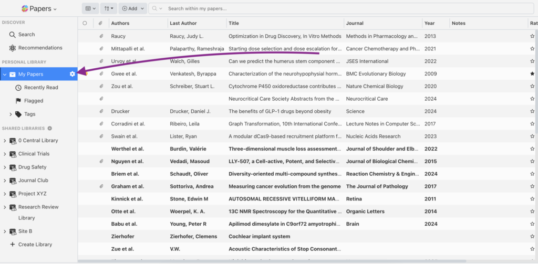Click the Flagged flag icon

pyautogui.click(x=18, y=101)
